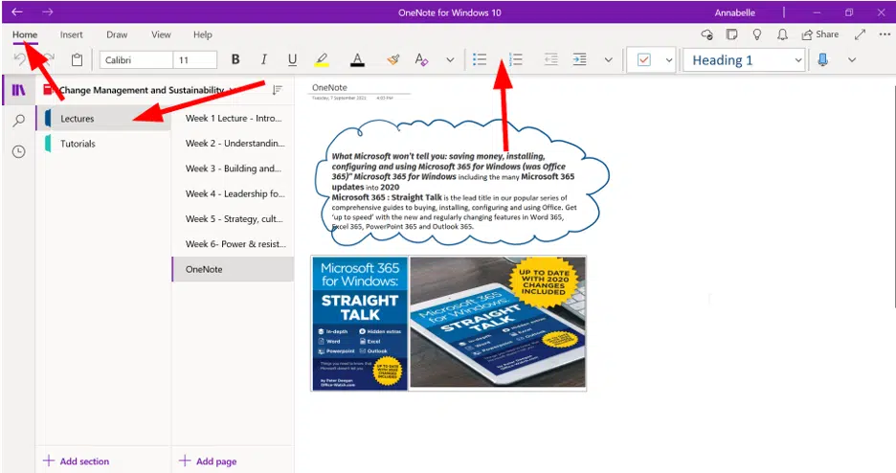The image size is (896, 473).
Task: Open the Week 1 Lecture page
Action: (234, 119)
